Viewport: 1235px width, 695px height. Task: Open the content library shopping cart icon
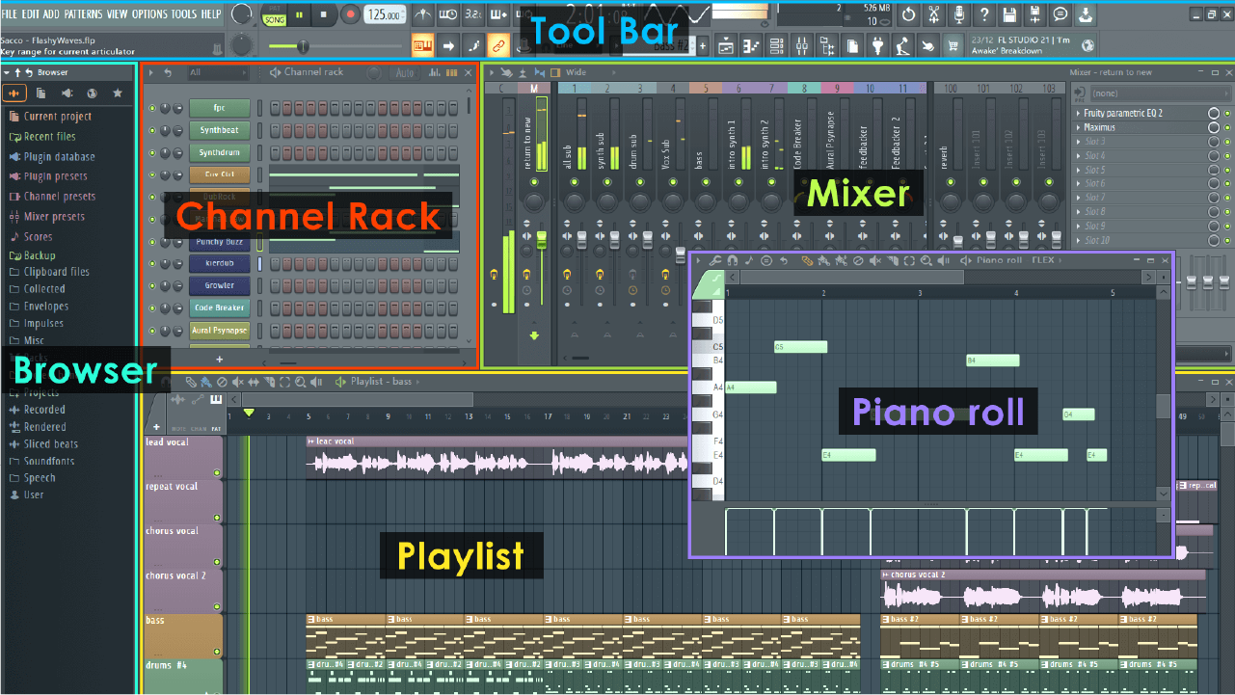tap(953, 46)
